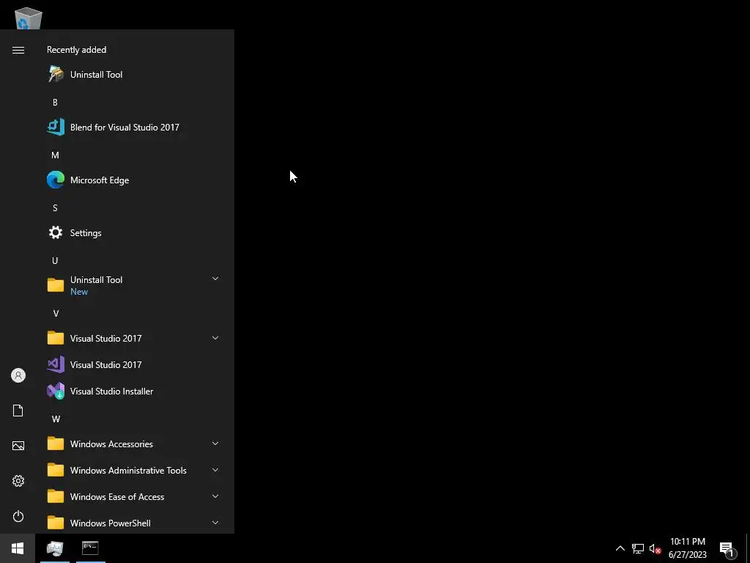This screenshot has width=750, height=563.
Task: Switch to Command Prompt on the taskbar
Action: 90,548
